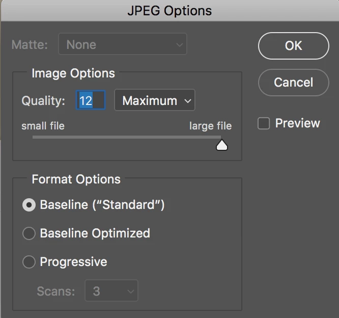Select Baseline ("Standard") format option
Image resolution: width=339 pixels, height=318 pixels.
[30, 205]
